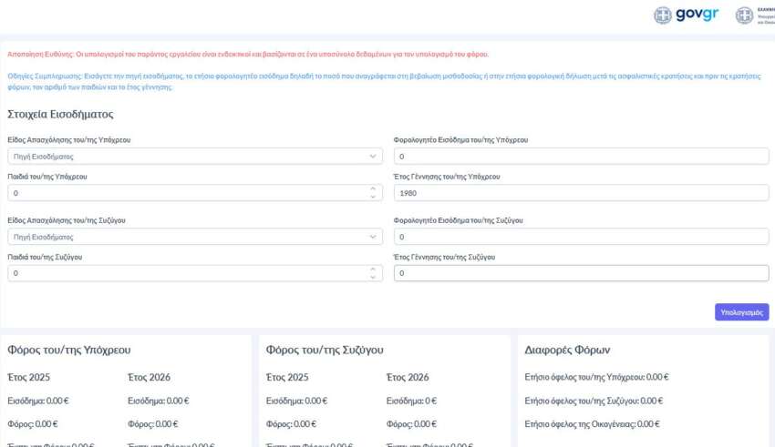Focus Φορολογητέο Εισόδημα του/της Υπόχρεου field
775x447 pixels.
click(580, 157)
